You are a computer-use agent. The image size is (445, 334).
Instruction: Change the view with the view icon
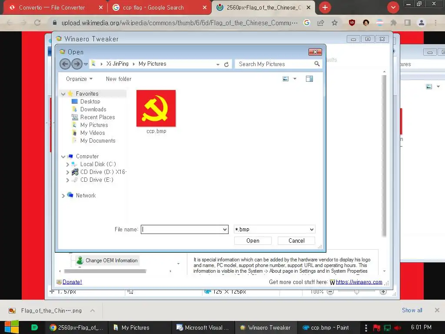(x=286, y=79)
